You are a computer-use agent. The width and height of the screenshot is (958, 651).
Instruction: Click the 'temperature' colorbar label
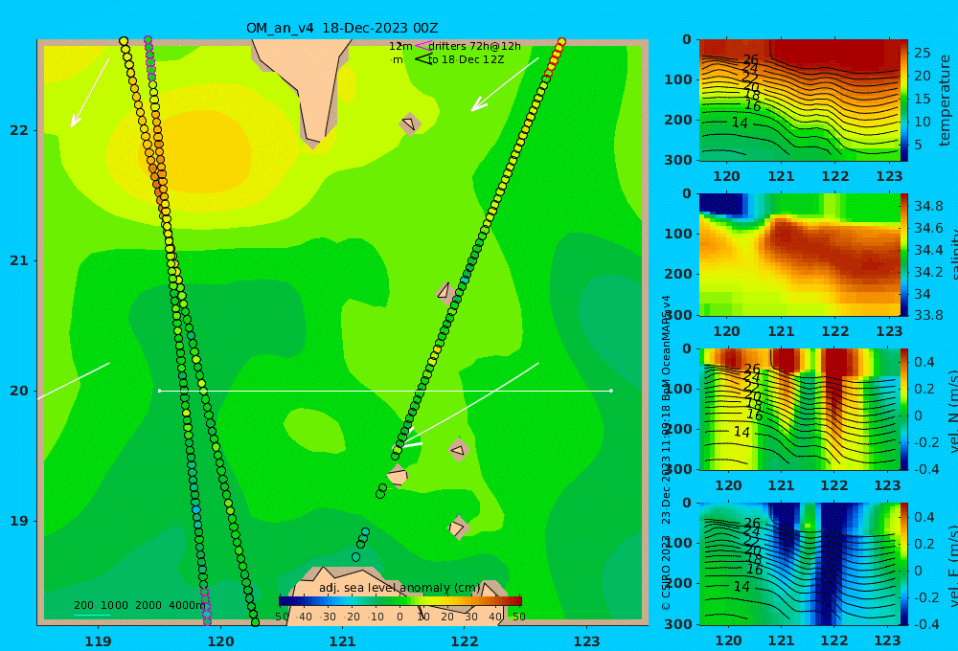(x=945, y=101)
